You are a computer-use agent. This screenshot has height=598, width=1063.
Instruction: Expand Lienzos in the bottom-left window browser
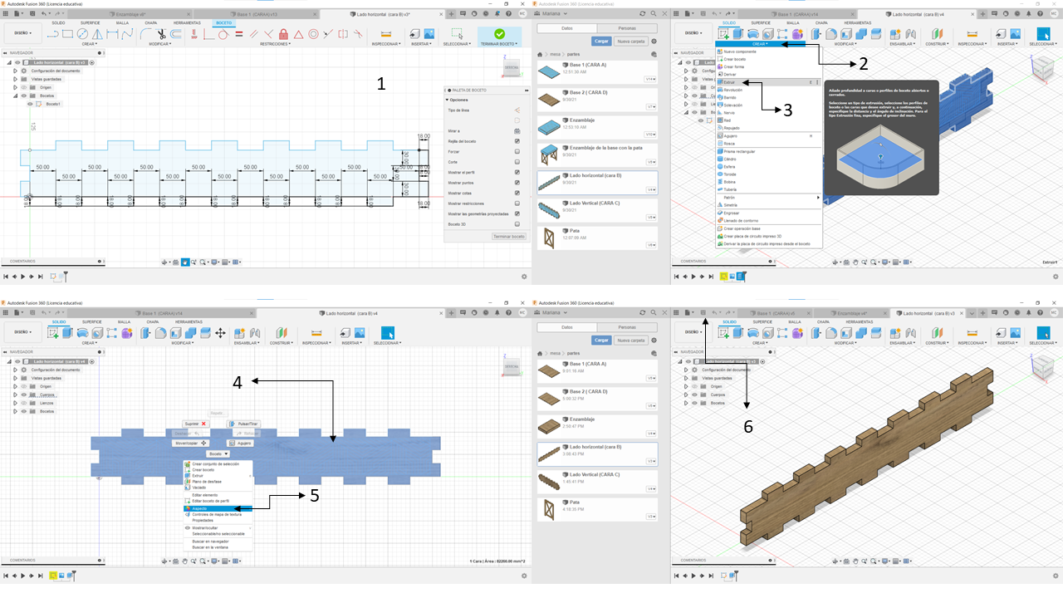point(15,403)
